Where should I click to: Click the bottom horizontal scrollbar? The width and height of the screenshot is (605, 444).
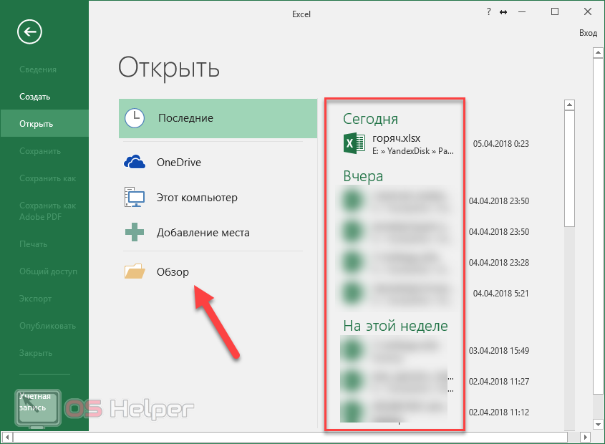286,436
